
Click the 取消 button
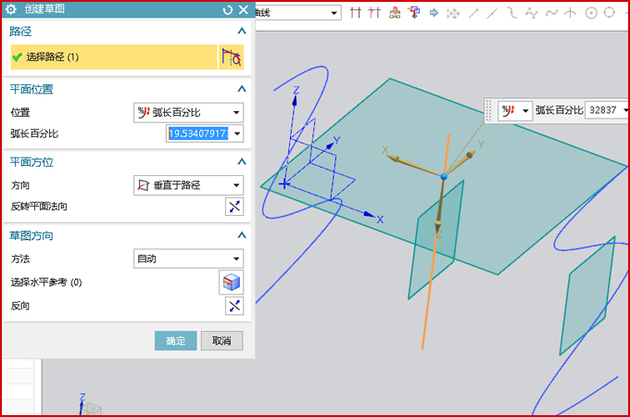point(221,341)
